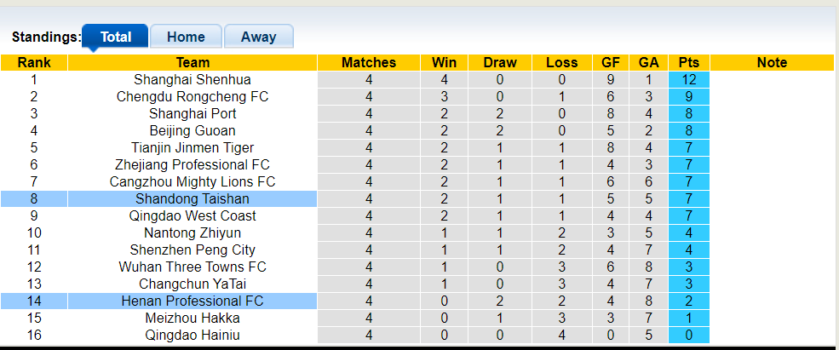Select Beijing Guoan in the standings

coord(193,130)
